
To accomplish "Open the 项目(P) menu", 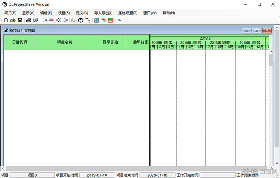I will click(10, 13).
